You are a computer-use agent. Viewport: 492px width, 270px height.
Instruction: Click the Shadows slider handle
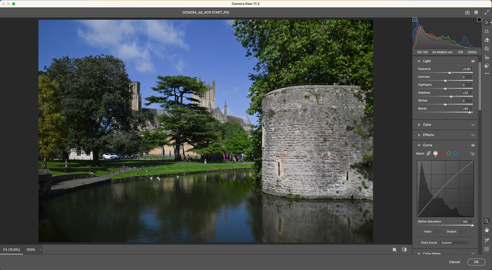click(x=451, y=96)
